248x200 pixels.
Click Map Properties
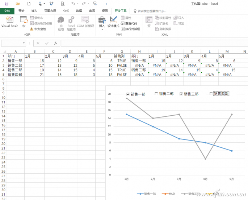pyautogui.click(x=163, y=18)
